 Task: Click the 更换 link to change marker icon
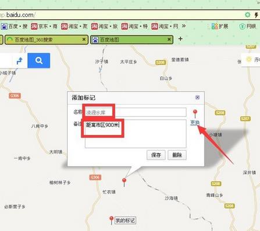195,123
